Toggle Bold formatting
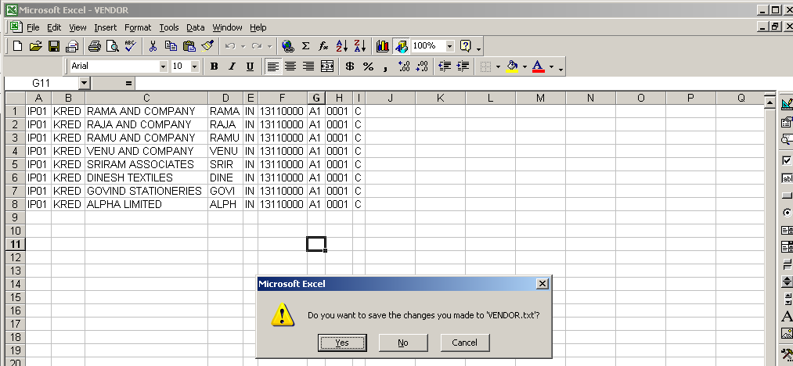 pyautogui.click(x=214, y=66)
